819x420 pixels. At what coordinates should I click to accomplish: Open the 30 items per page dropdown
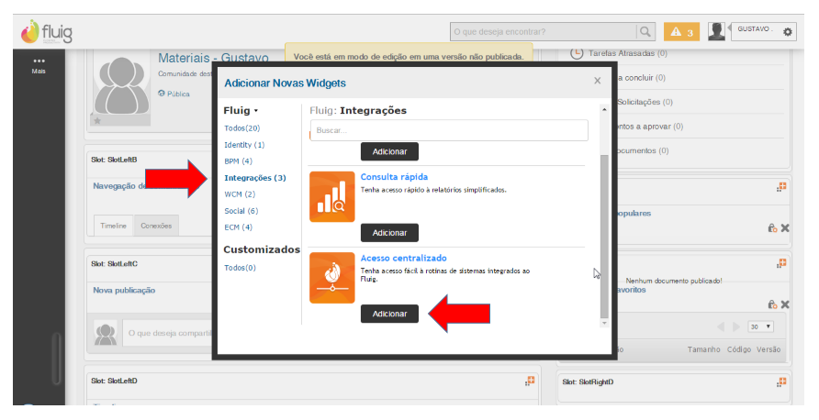760,326
